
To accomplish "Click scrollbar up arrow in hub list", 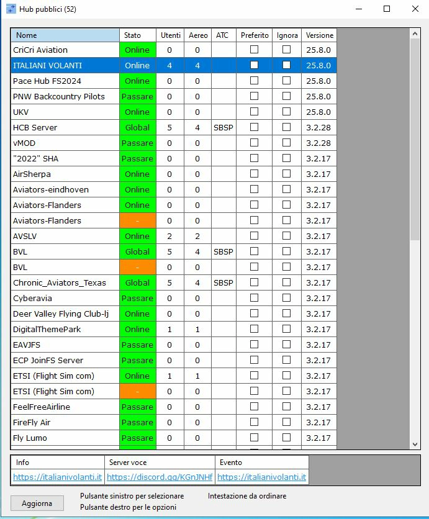I will click(415, 34).
